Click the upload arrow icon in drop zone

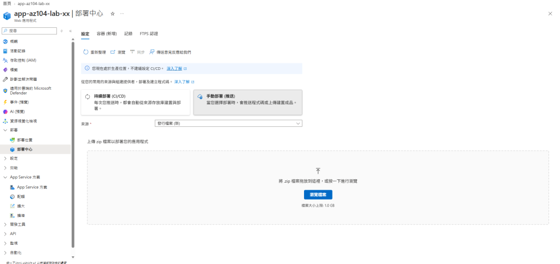(318, 171)
